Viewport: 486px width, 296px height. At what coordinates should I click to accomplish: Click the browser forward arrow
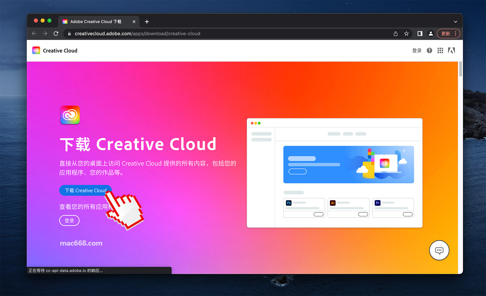pyautogui.click(x=45, y=33)
